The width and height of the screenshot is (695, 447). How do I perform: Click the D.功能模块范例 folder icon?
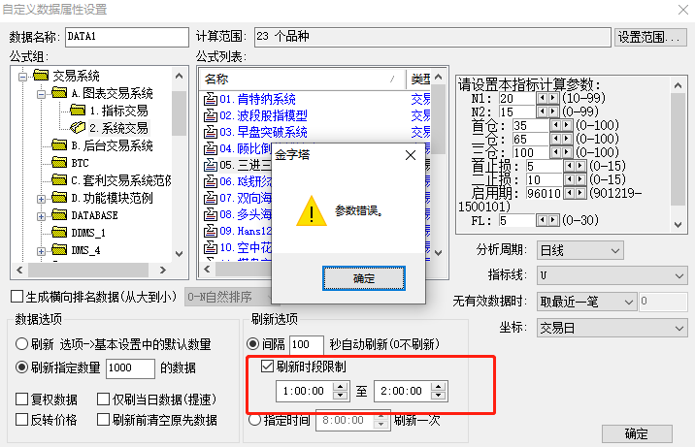point(59,197)
